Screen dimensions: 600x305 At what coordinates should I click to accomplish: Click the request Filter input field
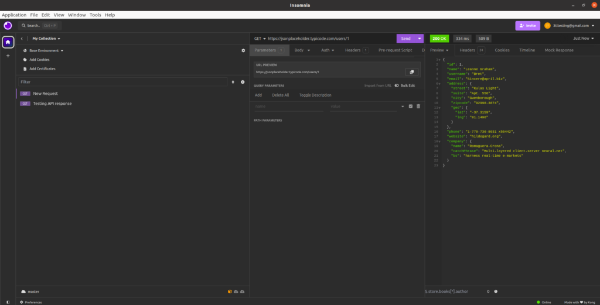coord(122,82)
